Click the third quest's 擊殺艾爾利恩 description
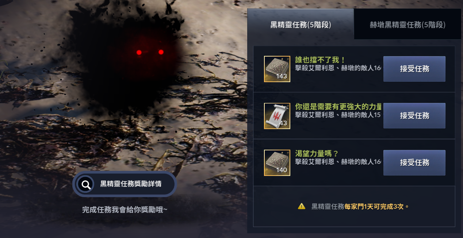 (338, 161)
